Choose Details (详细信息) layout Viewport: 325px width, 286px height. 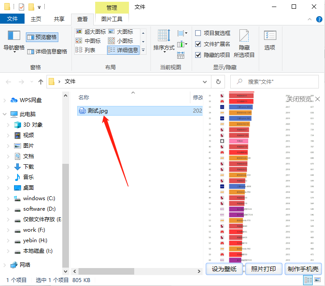click(123, 50)
